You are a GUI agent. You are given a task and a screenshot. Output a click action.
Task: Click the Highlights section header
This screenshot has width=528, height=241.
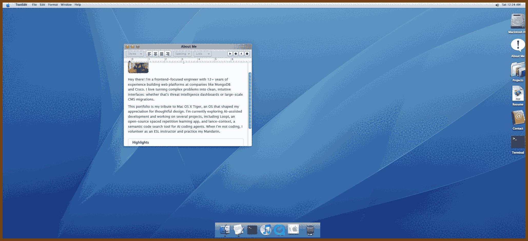[x=141, y=143]
